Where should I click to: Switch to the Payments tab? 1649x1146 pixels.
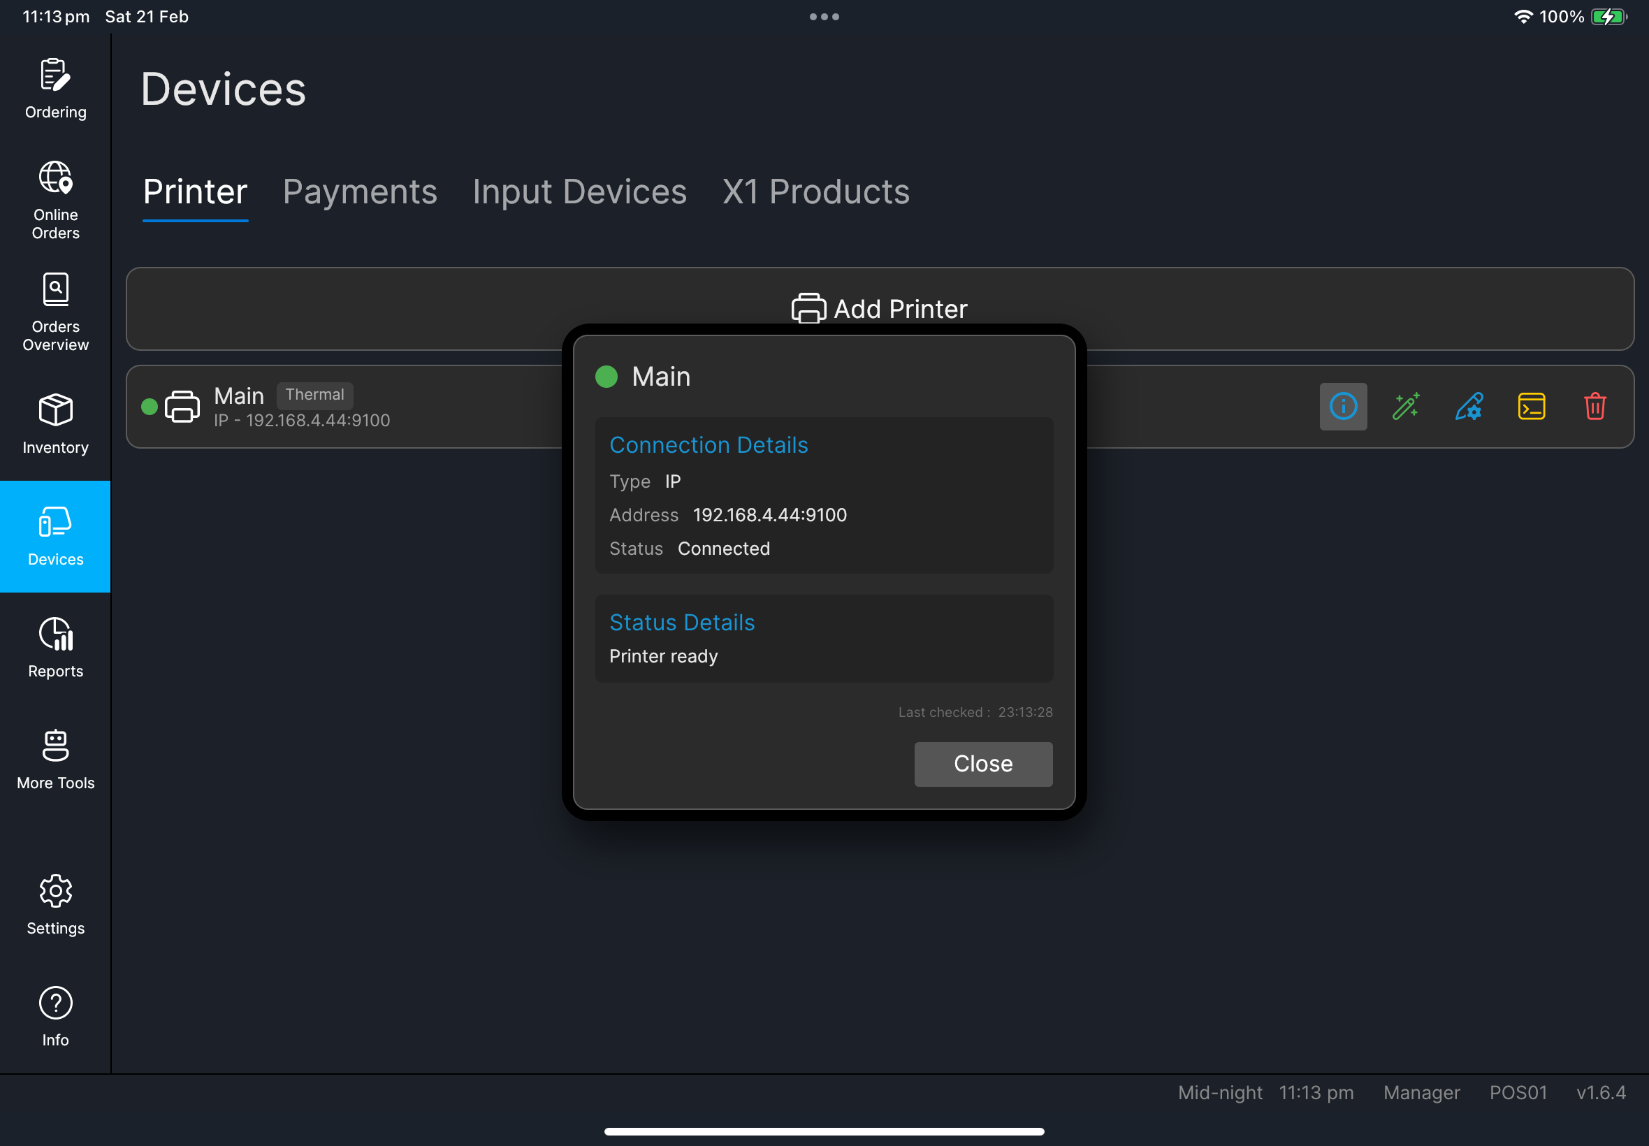[360, 191]
